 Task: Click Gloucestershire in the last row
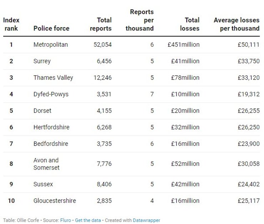(x=55, y=200)
